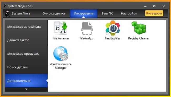Open the Ваш ПК tab

(x=107, y=13)
